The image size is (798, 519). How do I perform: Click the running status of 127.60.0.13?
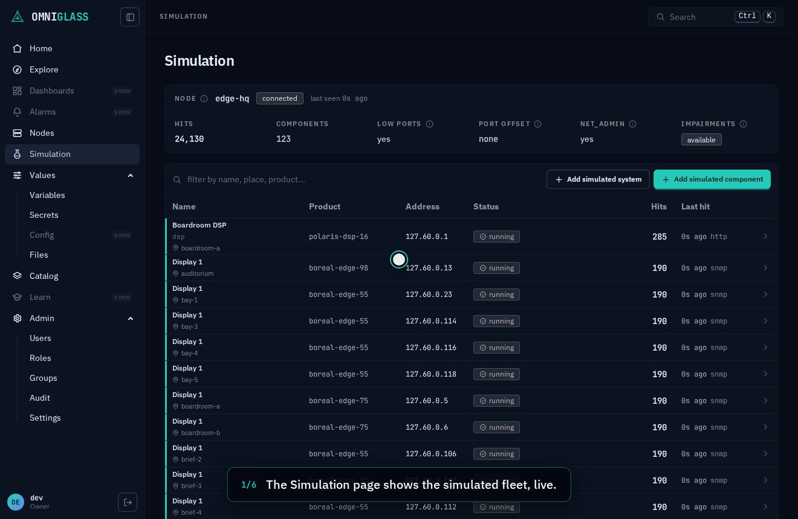point(496,268)
